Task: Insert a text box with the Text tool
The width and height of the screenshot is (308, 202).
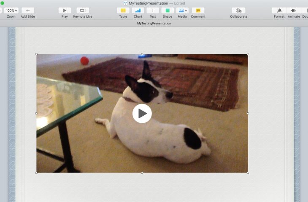Action: pos(153,11)
